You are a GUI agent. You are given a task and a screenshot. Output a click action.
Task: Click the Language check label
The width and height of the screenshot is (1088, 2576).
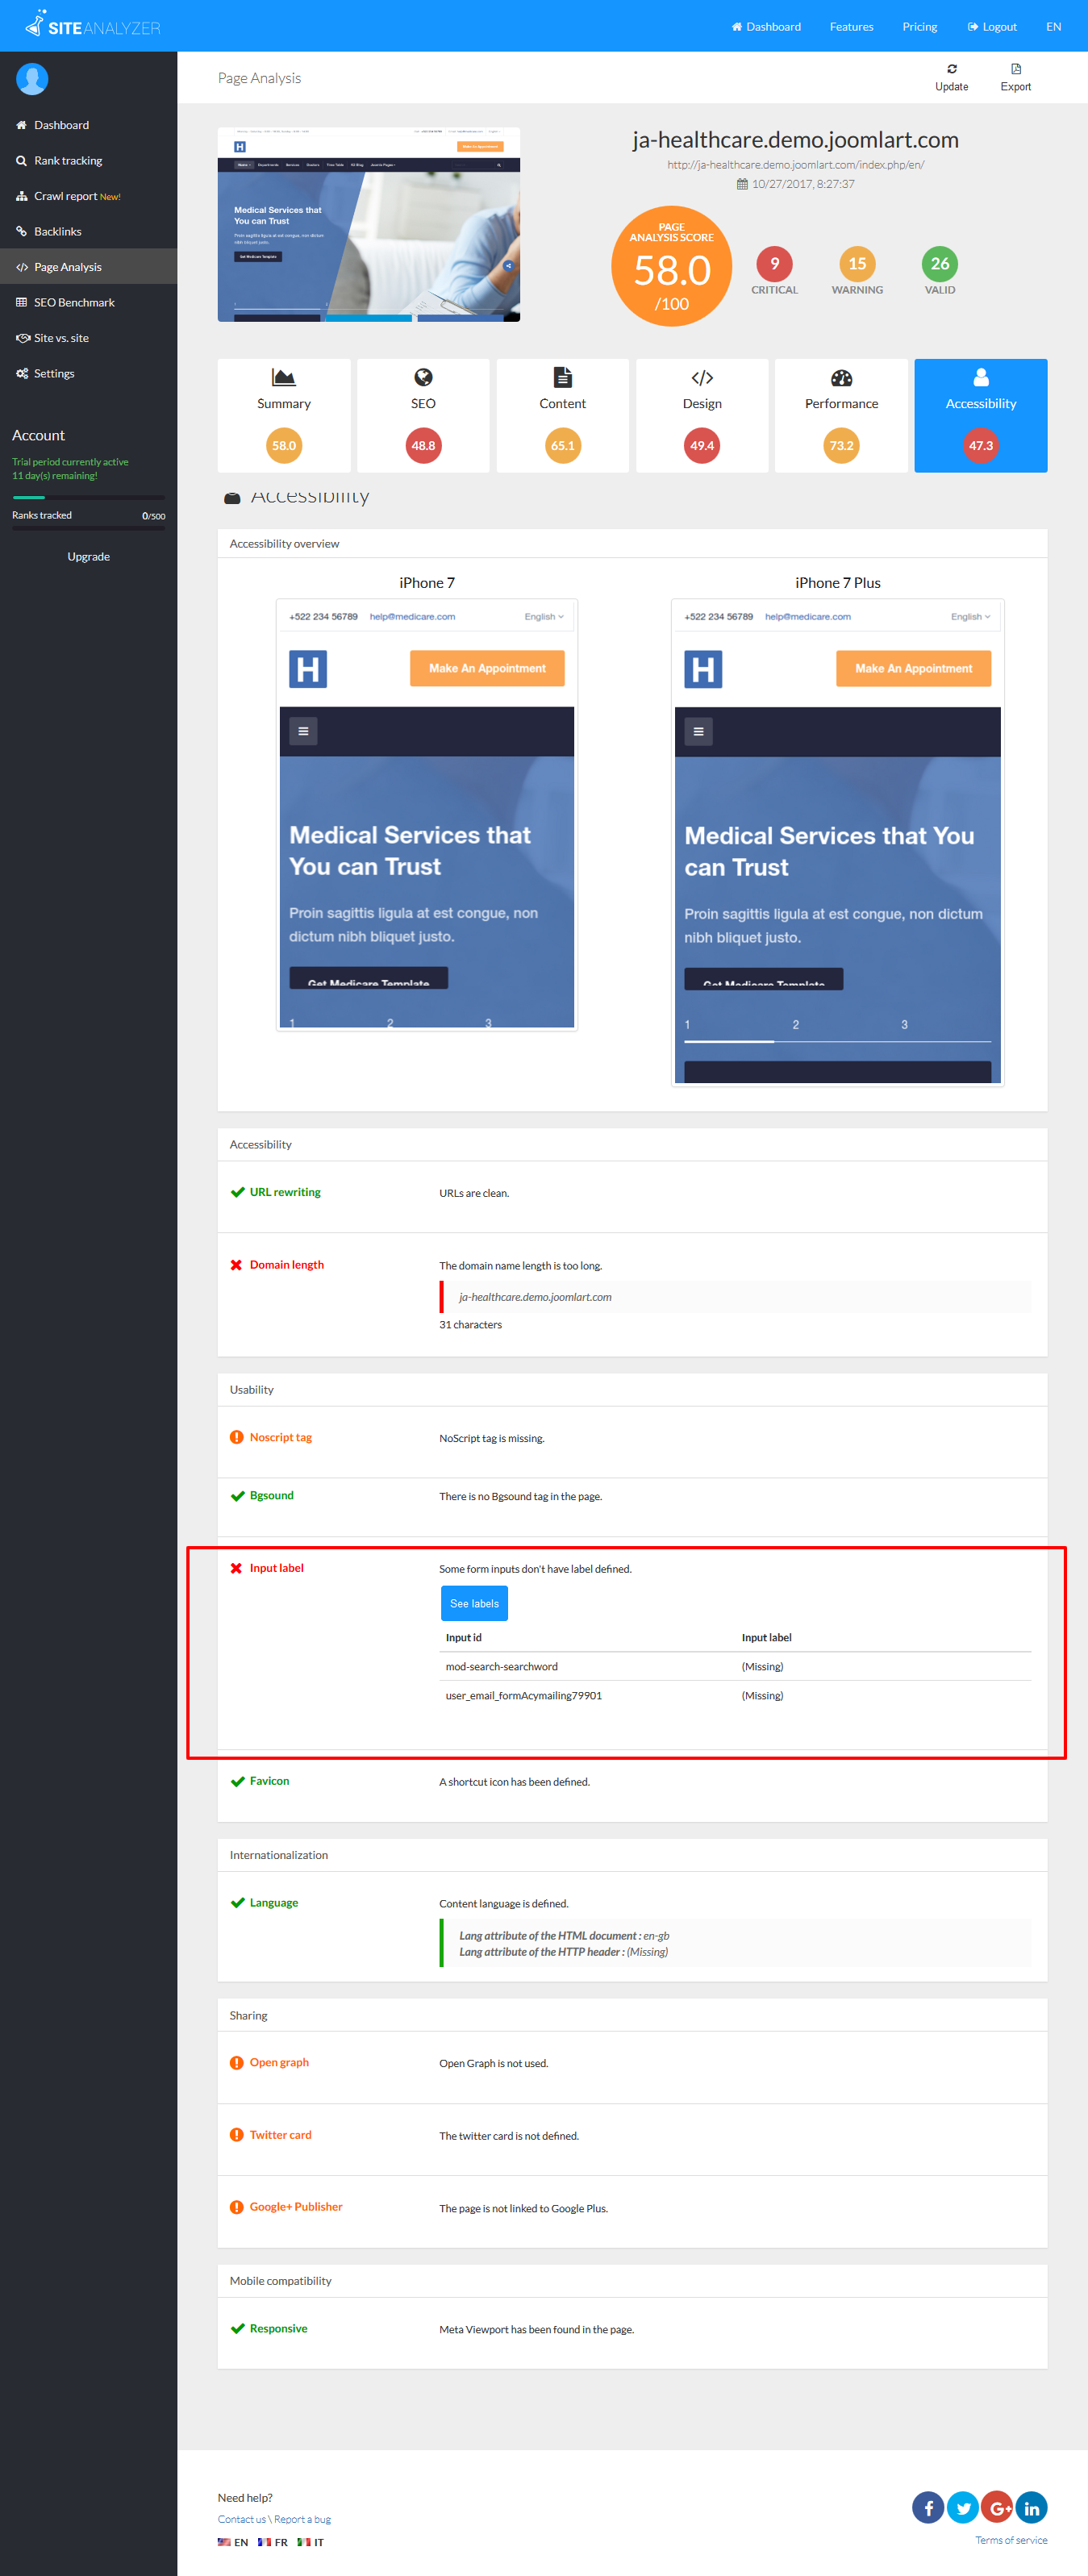pos(274,1903)
